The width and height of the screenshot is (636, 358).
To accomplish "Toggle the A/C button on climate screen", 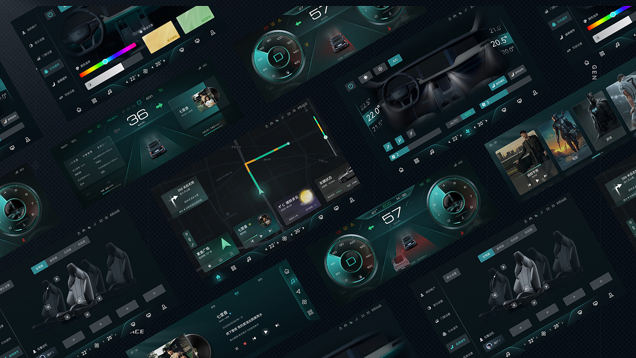I will tap(395, 60).
